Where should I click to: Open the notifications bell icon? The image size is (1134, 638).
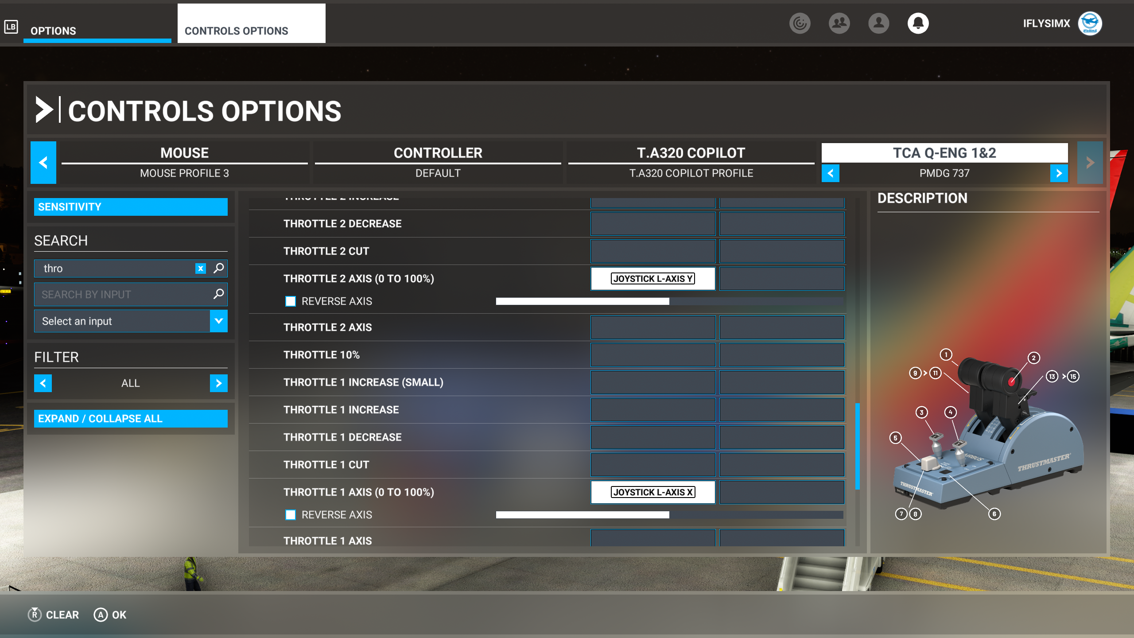click(x=918, y=23)
